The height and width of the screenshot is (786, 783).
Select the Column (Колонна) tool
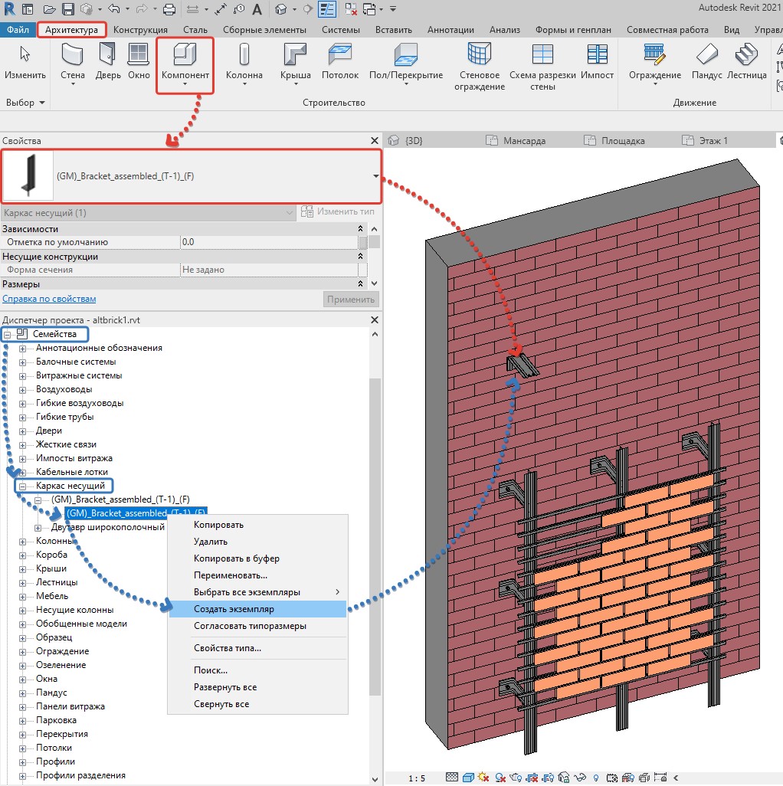pyautogui.click(x=244, y=56)
